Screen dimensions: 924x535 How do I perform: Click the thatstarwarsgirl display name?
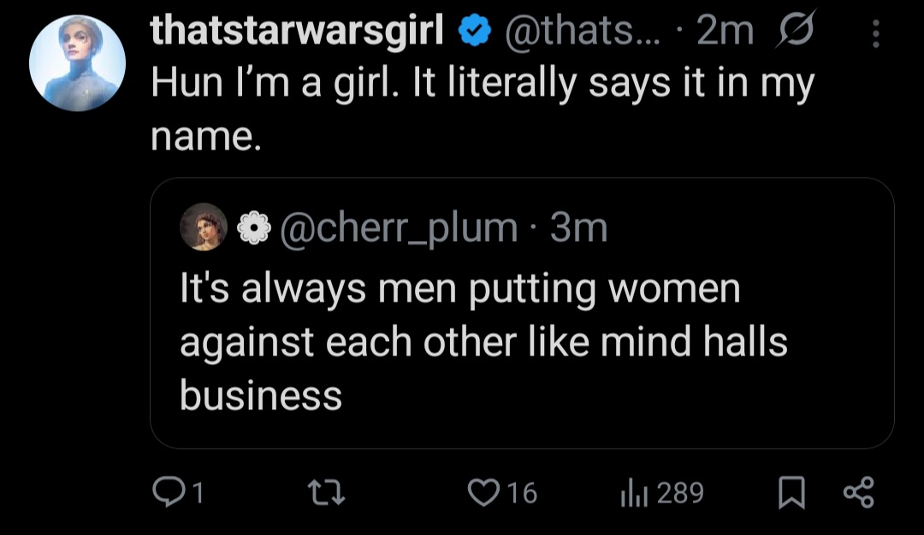[x=297, y=31]
